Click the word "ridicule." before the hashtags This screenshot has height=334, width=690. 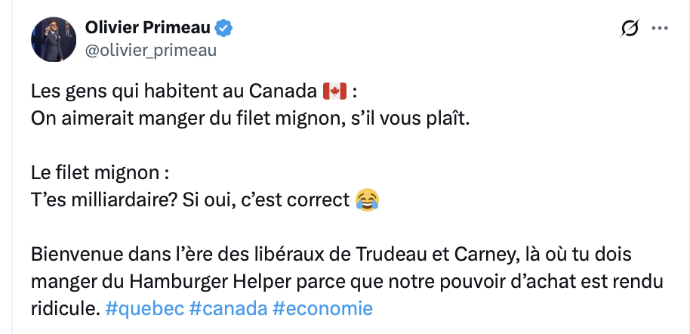(x=63, y=308)
